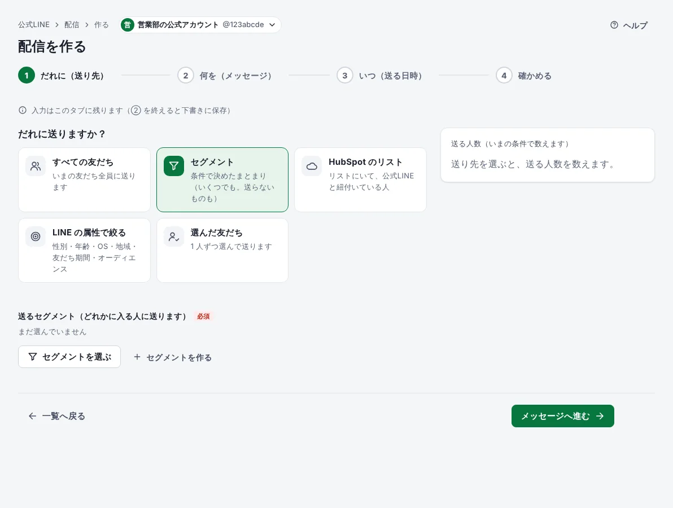Click the target icon on LINE の属性 card

coord(36,237)
